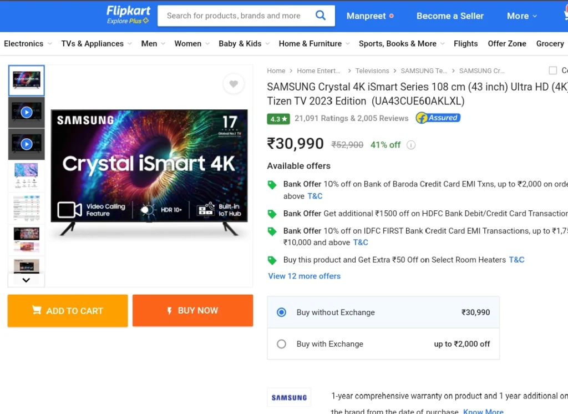Play the first product video thumbnail
Screen dimensions: 568x414
(x=27, y=113)
